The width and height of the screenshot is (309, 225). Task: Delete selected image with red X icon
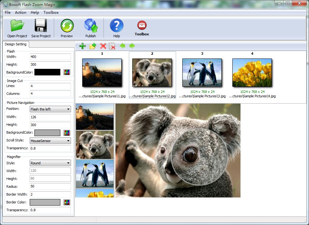click(103, 46)
